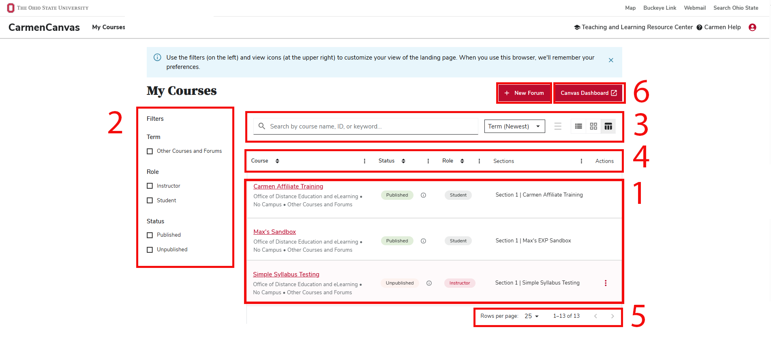Click Section 1 | Simple Syllabus Testing text
771x351 pixels.
[x=537, y=283]
